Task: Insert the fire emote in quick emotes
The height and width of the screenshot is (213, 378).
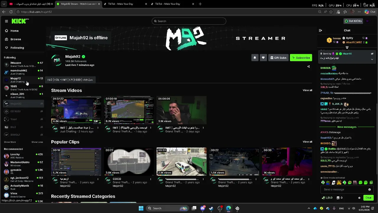Action: click(339, 183)
